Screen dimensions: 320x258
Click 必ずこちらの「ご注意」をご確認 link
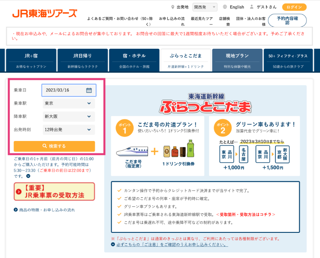(x=172, y=244)
